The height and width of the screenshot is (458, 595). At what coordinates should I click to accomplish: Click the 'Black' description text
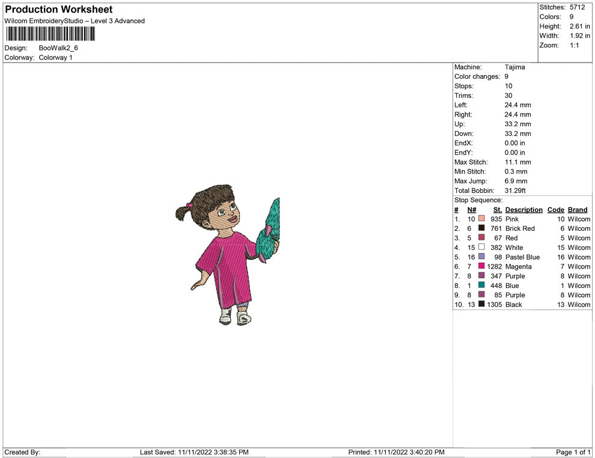[513, 304]
